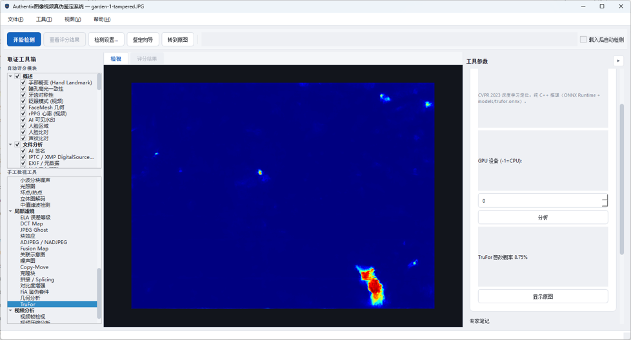The image size is (631, 340).
Task: Select the ELA 误差等级 tool
Action: click(35, 218)
